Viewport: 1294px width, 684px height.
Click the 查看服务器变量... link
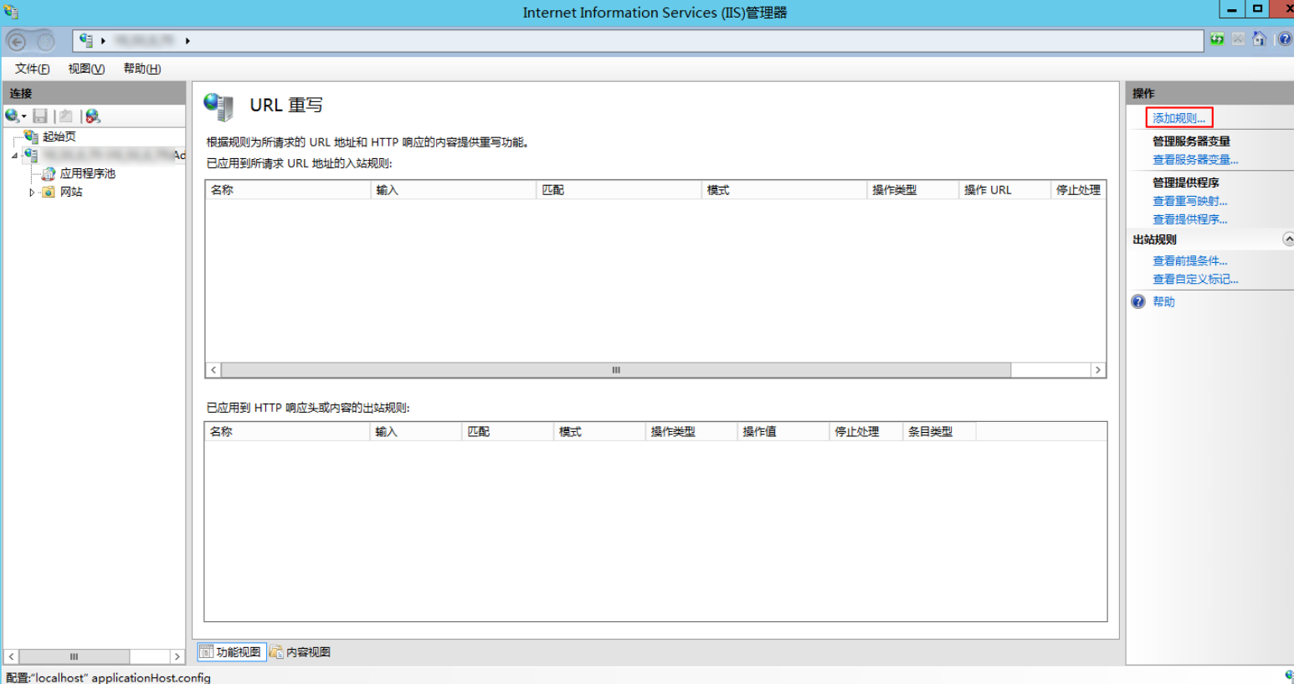pos(1195,160)
